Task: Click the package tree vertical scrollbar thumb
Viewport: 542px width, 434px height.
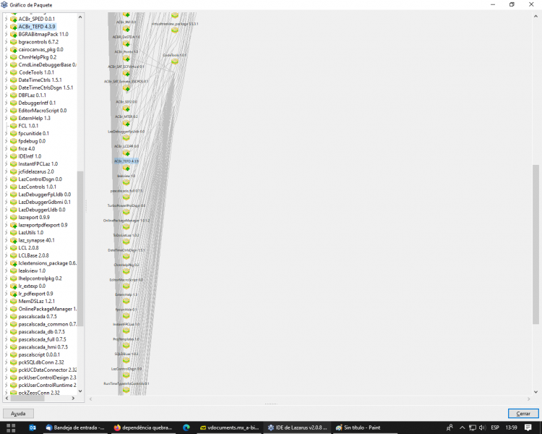Action: pyautogui.click(x=80, y=249)
